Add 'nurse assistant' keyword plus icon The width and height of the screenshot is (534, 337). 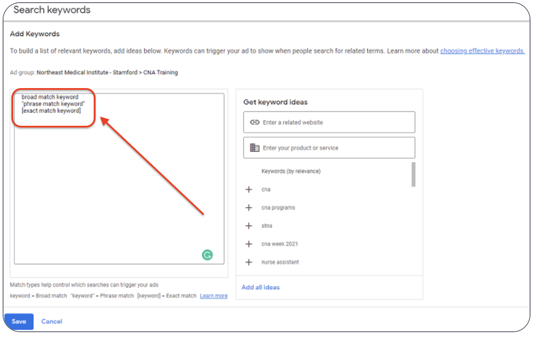[249, 262]
